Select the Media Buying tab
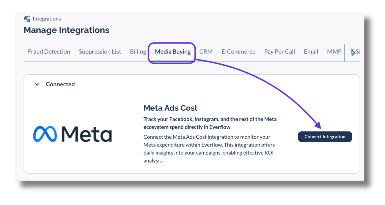The image size is (385, 205). point(173,52)
